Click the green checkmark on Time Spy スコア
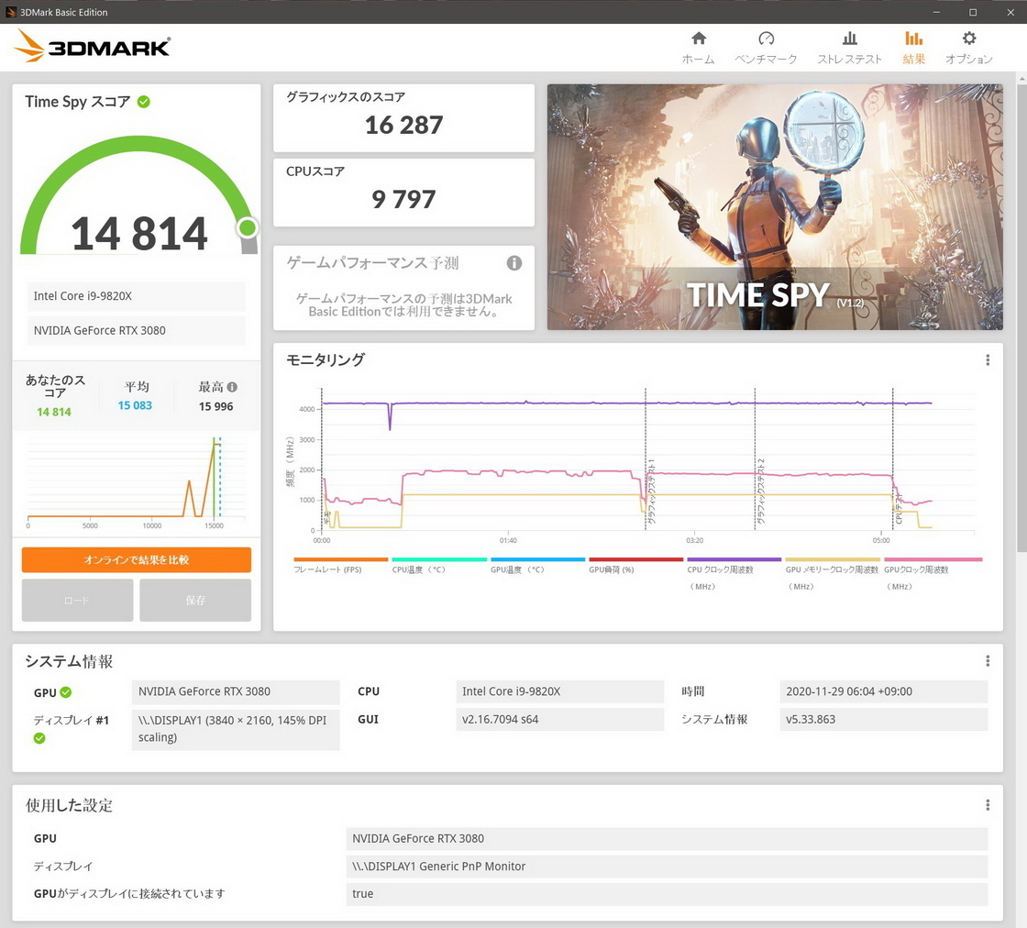The width and height of the screenshot is (1027, 928). [143, 102]
